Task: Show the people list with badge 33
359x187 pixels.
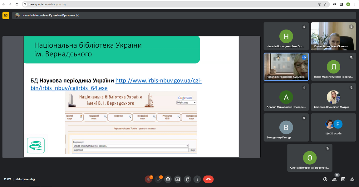Action: point(335,179)
